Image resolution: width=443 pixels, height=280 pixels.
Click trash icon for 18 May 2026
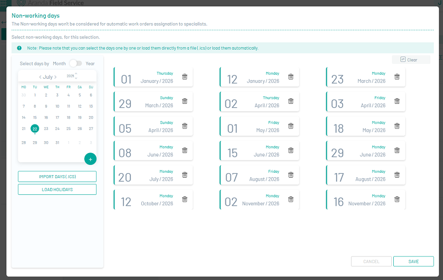tap(397, 126)
